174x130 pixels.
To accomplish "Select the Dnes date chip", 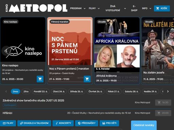I will pos(16,91).
